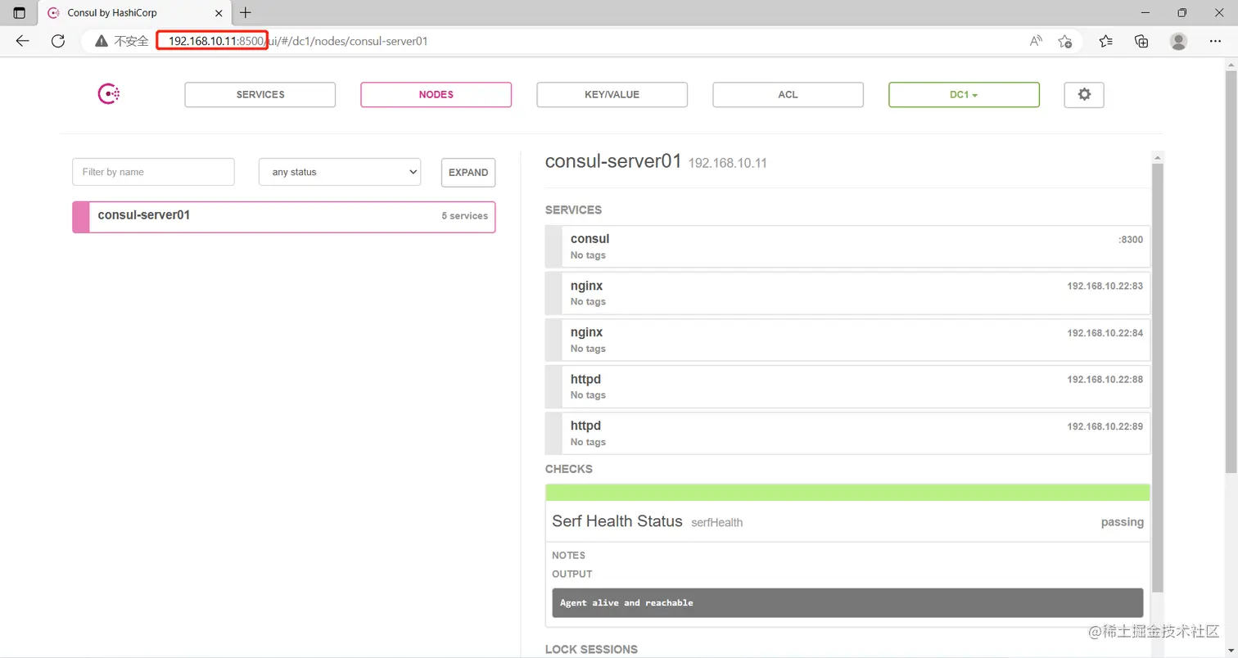The image size is (1238, 658).
Task: Open the DC1 datacenter dropdown
Action: (965, 95)
